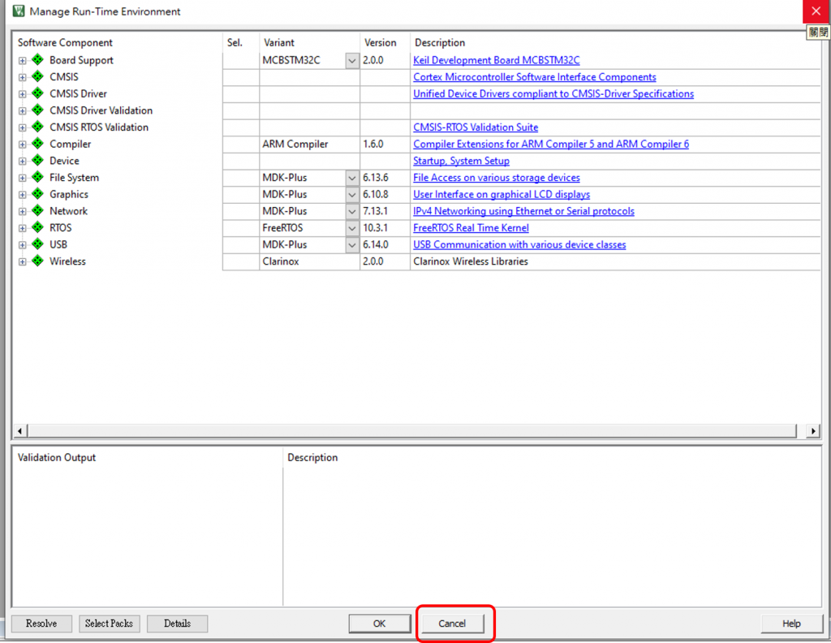Click the green diamond icon beside Compiler
This screenshot has width=831, height=643.
coord(37,143)
